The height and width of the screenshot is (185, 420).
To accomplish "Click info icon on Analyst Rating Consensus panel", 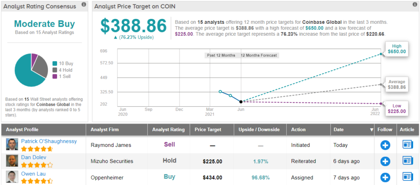I will 84,5.
